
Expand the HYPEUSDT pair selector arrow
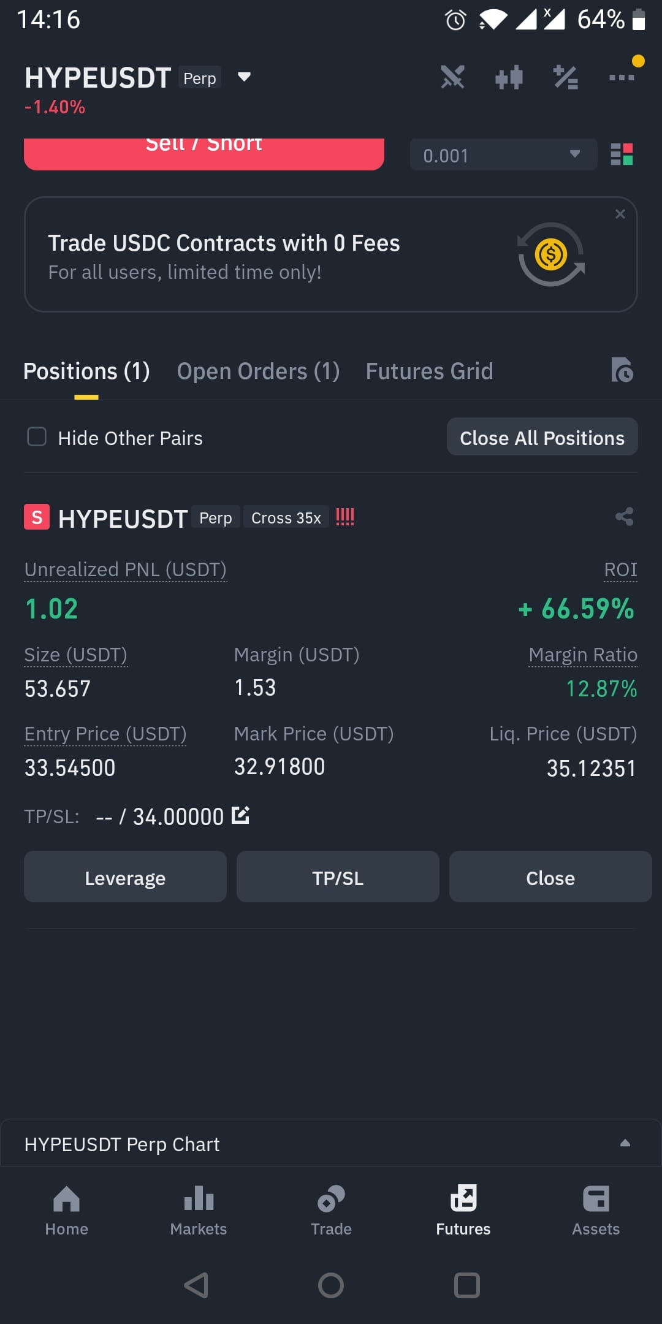point(244,77)
